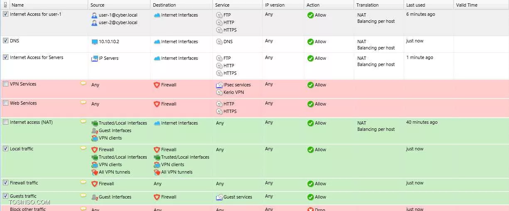Click the All VPN tunnels icon in Source column

pos(94,172)
